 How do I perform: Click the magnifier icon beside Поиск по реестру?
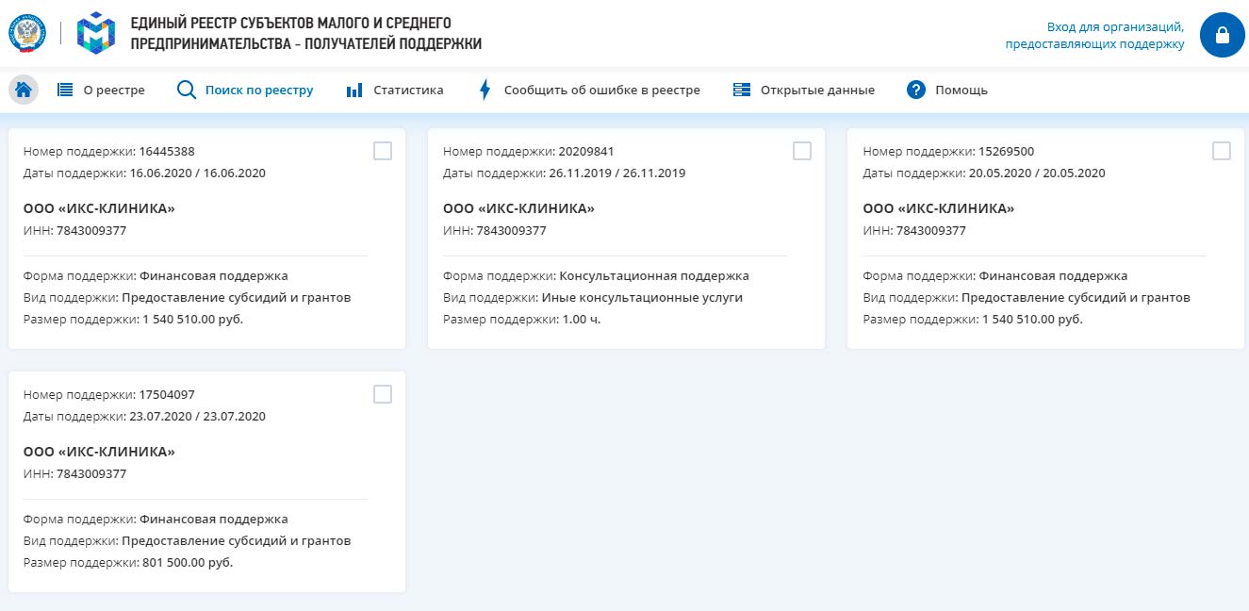[187, 91]
